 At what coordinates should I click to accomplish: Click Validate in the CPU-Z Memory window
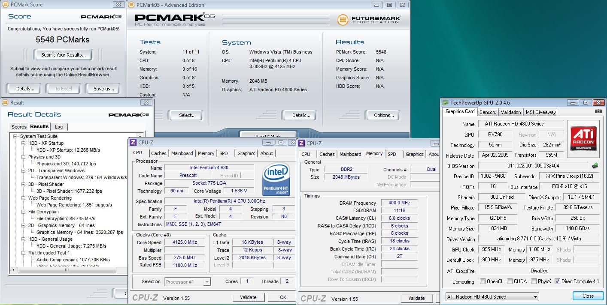click(x=416, y=298)
